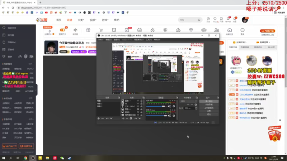Expand 全部 next to 手游休闲
This screenshot has height=161, width=287.
[31, 119]
